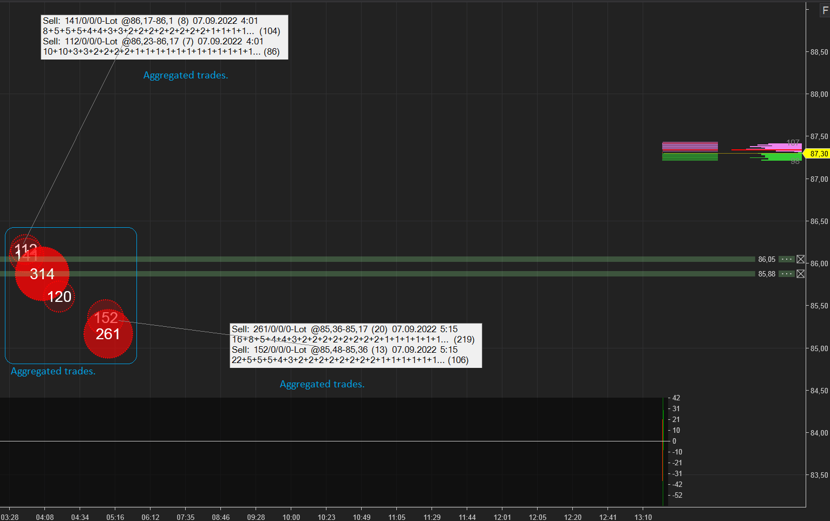Click the 07:35 time axis label

coord(186,517)
